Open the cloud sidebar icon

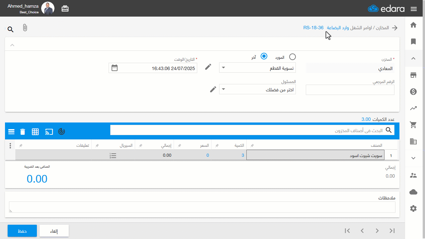pyautogui.click(x=413, y=192)
